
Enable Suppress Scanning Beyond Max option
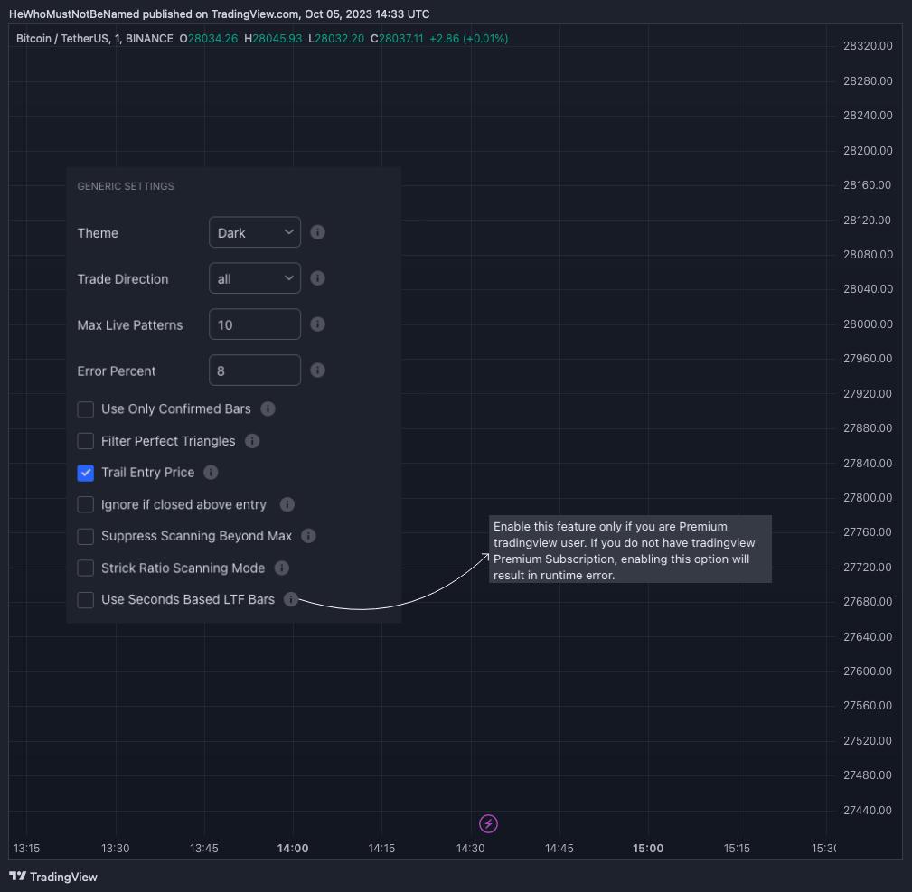(86, 536)
